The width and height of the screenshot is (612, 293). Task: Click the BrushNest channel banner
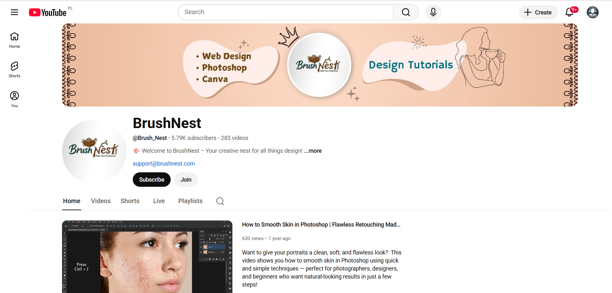[x=320, y=65]
